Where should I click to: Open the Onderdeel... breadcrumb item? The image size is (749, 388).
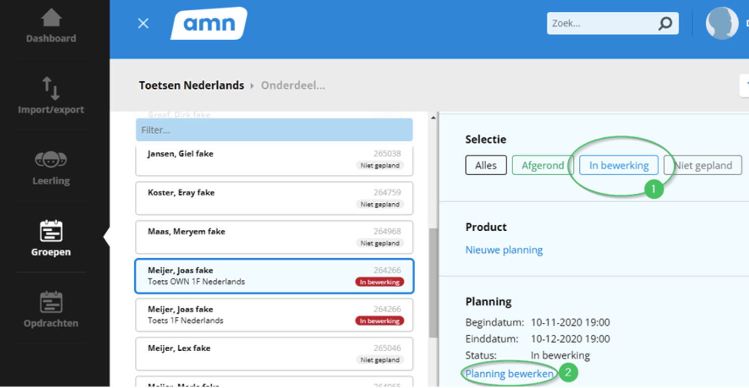click(x=293, y=85)
